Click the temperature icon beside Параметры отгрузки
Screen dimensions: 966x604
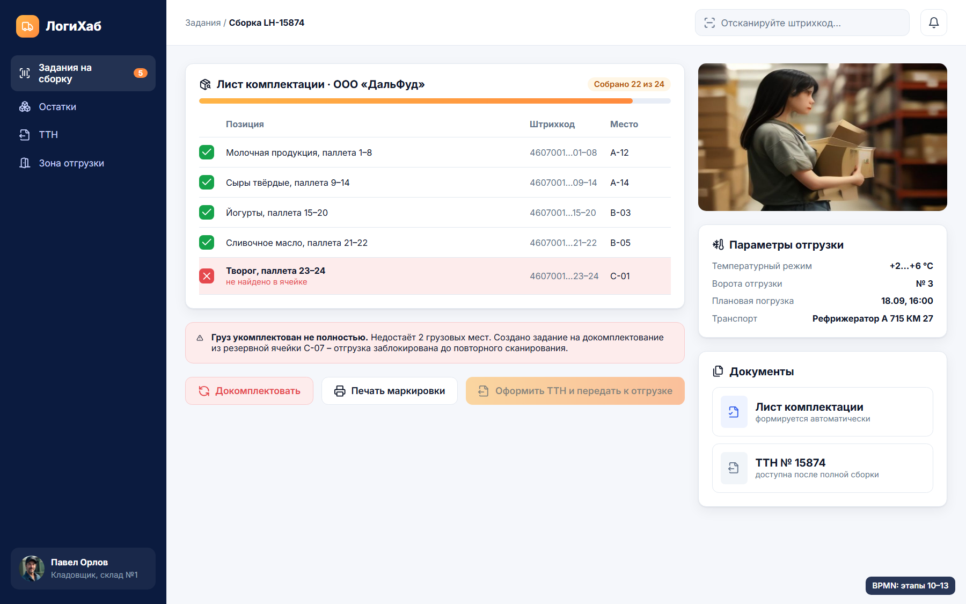click(x=718, y=245)
